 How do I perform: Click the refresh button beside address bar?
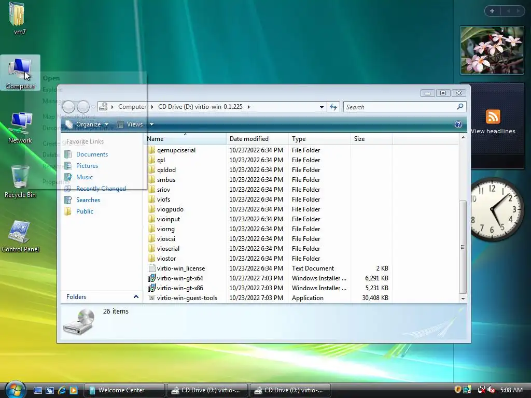[x=333, y=107]
